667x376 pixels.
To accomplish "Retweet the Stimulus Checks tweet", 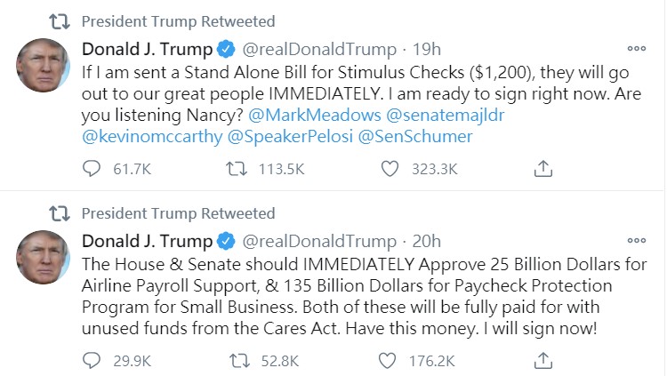I will coord(237,166).
